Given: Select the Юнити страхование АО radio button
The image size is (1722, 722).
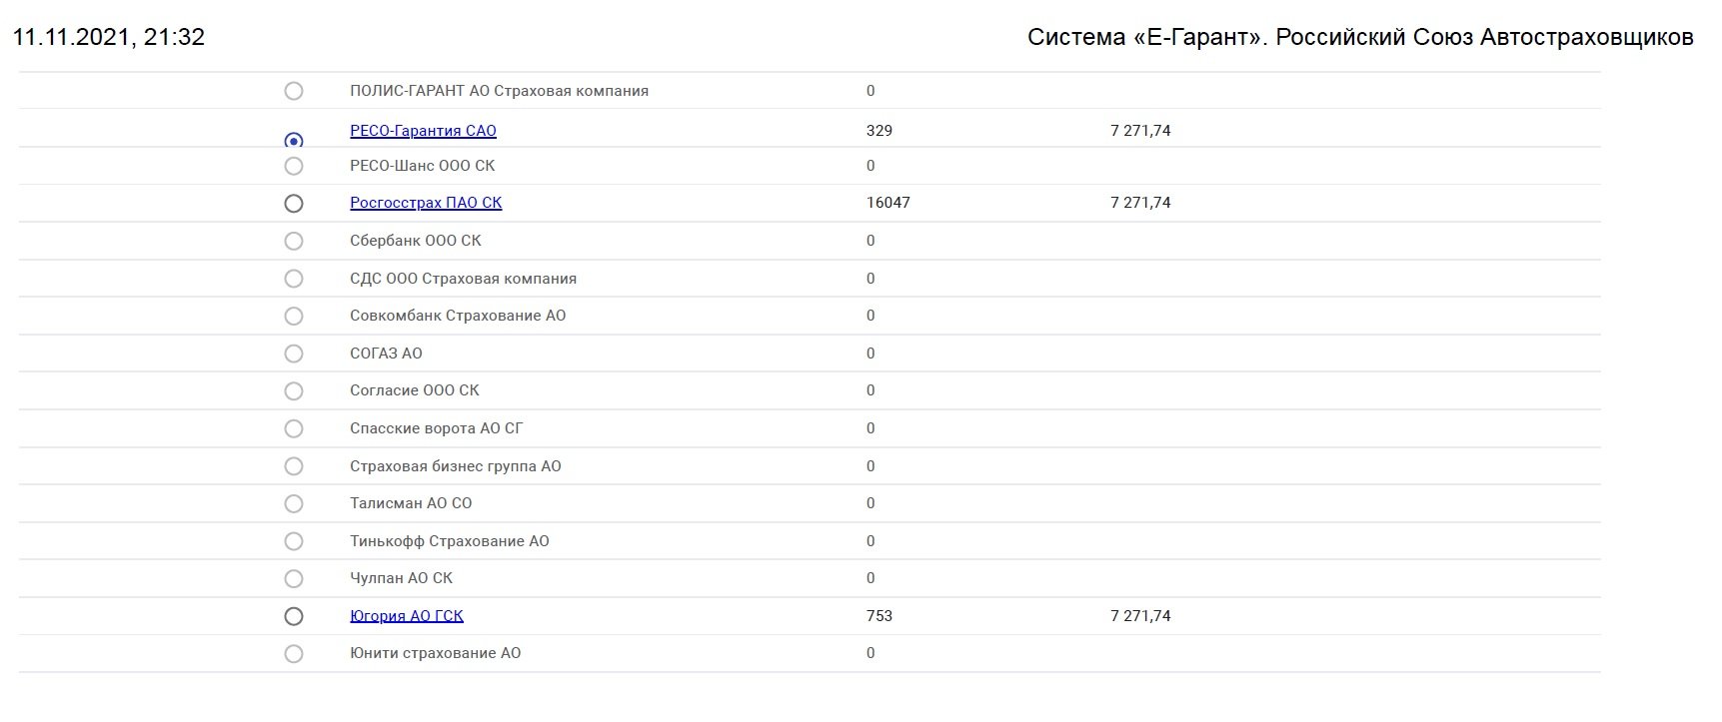Looking at the screenshot, I should (x=293, y=654).
